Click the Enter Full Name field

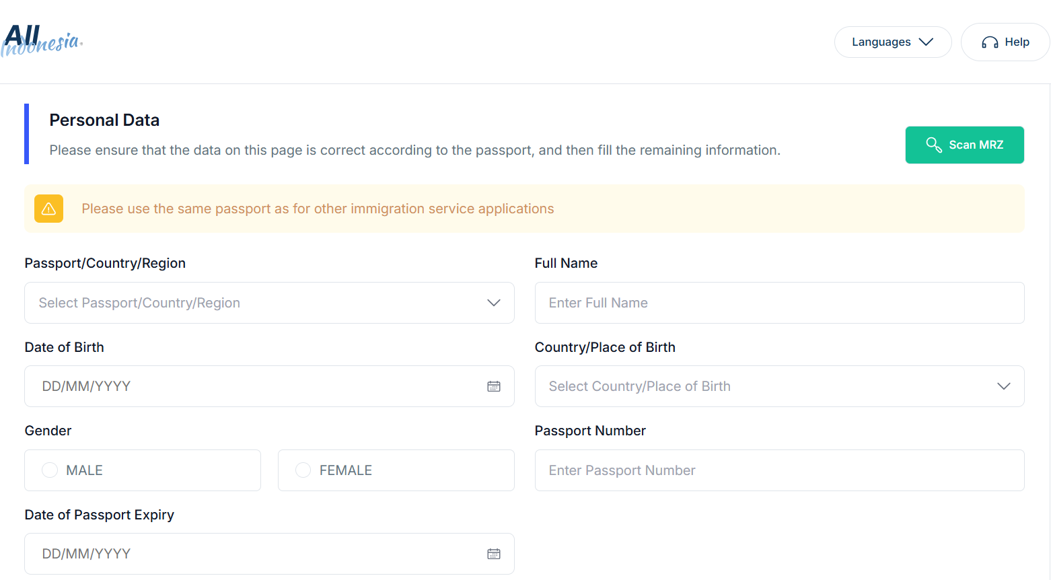click(779, 303)
